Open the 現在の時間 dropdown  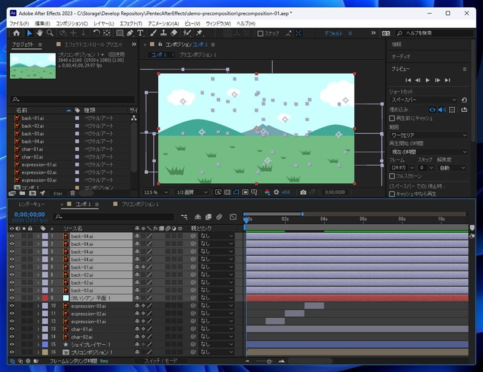[x=429, y=152]
